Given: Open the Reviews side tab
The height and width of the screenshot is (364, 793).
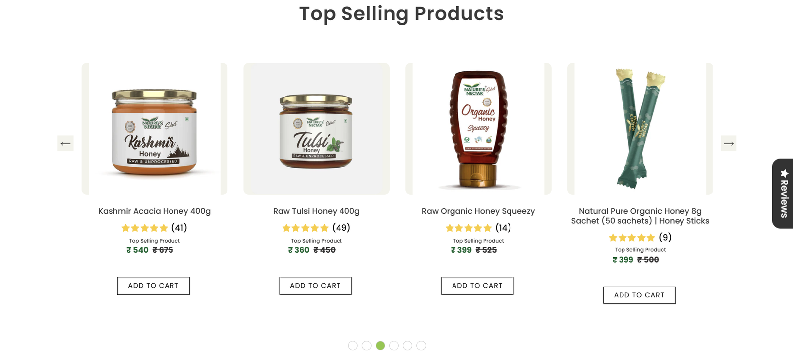Looking at the screenshot, I should click(783, 193).
